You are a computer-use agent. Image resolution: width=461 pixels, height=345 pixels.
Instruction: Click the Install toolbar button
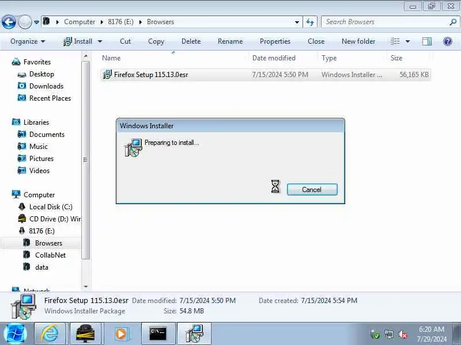(78, 41)
